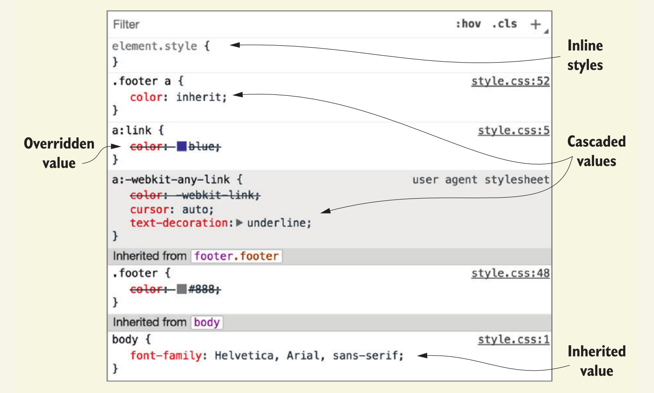Click the struck-through -webkit-link color declaration
Viewport: 654px width, 393px height.
(x=195, y=195)
